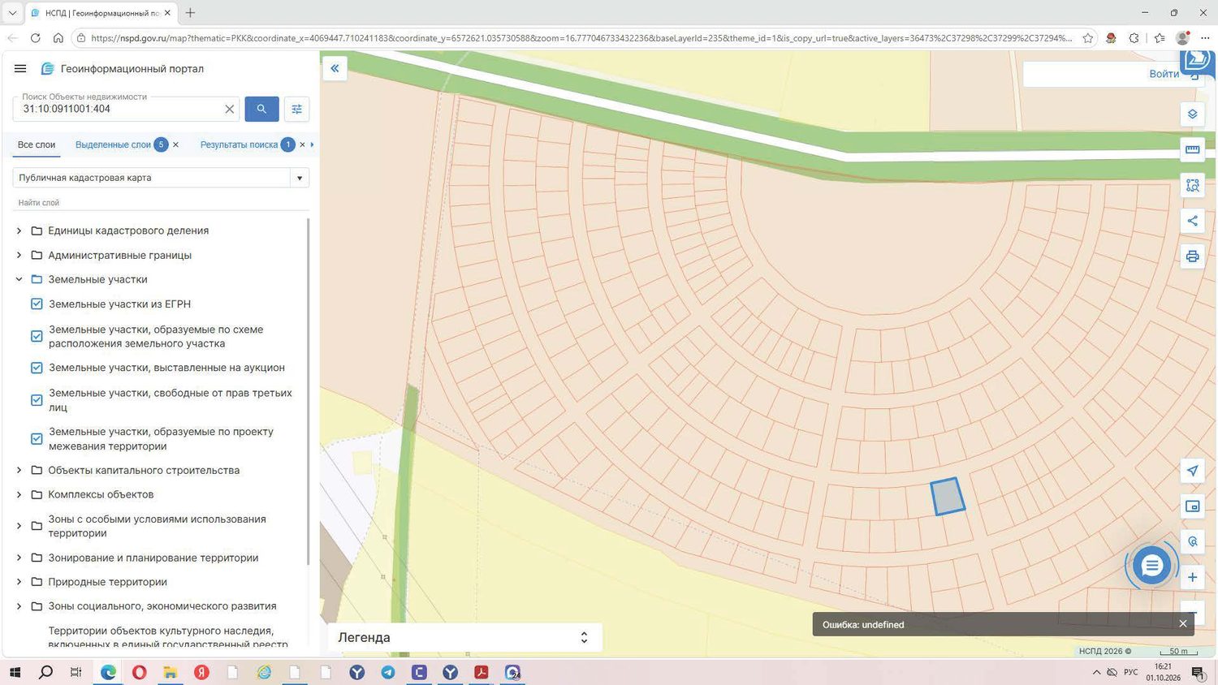The image size is (1218, 685).
Task: Activate the ruler measurement tool
Action: click(1192, 149)
